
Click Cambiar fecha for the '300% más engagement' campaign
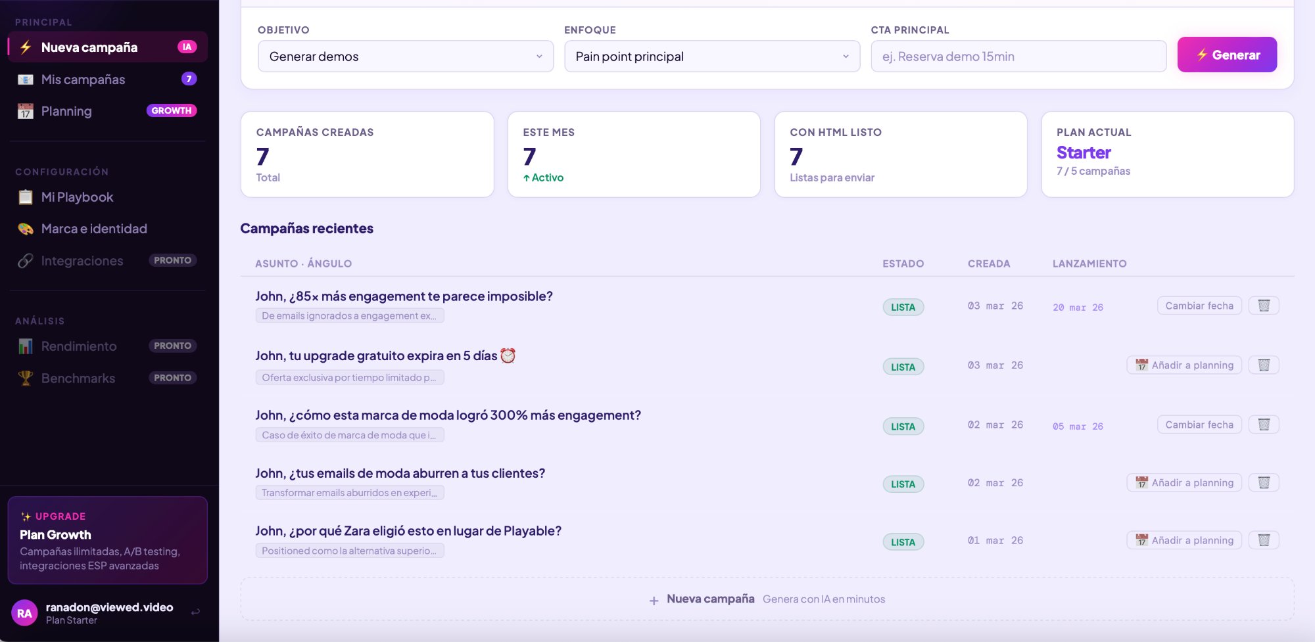point(1199,424)
